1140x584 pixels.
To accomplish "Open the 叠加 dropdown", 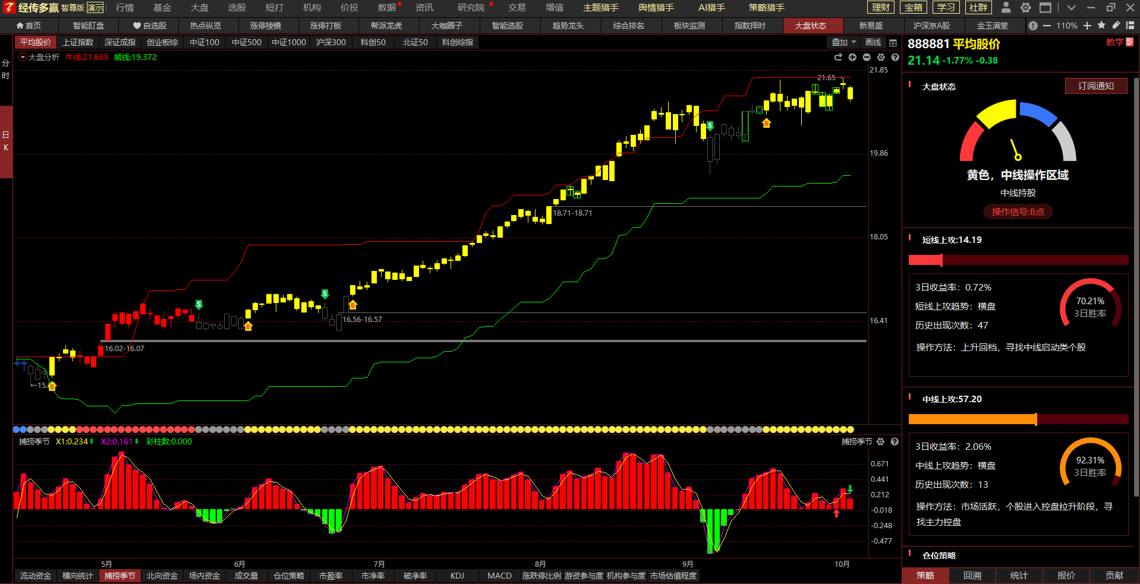I will click(843, 43).
